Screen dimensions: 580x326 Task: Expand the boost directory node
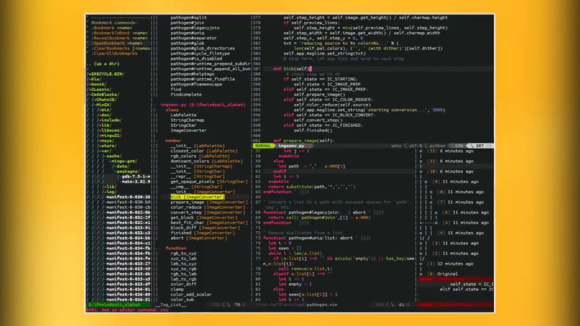(97, 84)
